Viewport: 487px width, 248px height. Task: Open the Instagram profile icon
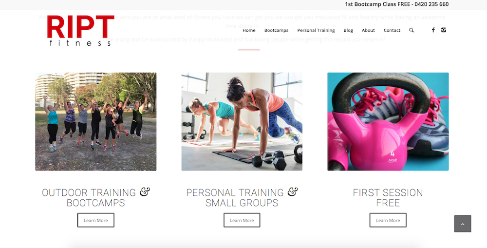(444, 30)
